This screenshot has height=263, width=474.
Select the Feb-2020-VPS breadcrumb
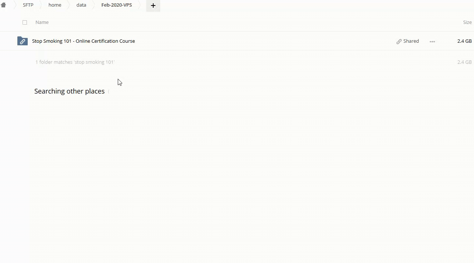[x=116, y=5]
